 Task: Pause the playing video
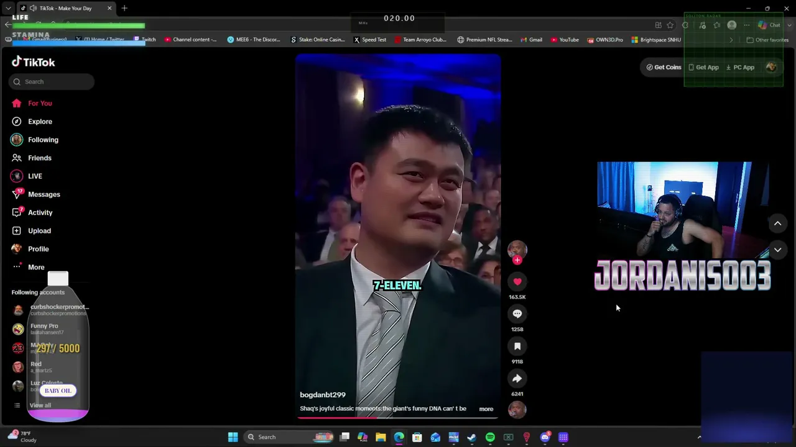point(398,236)
